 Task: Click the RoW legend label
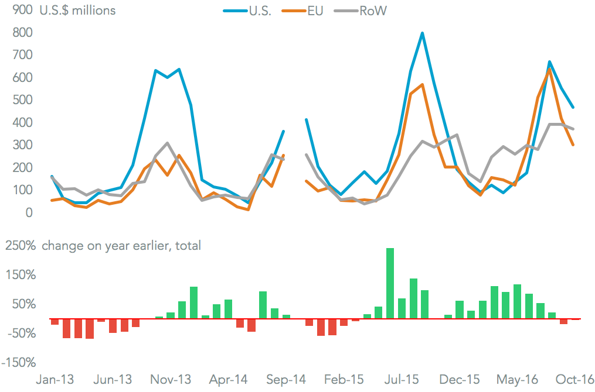pyautogui.click(x=373, y=11)
